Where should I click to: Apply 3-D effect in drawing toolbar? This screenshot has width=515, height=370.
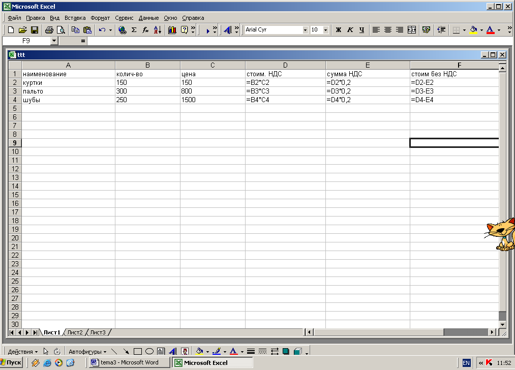[x=298, y=352]
